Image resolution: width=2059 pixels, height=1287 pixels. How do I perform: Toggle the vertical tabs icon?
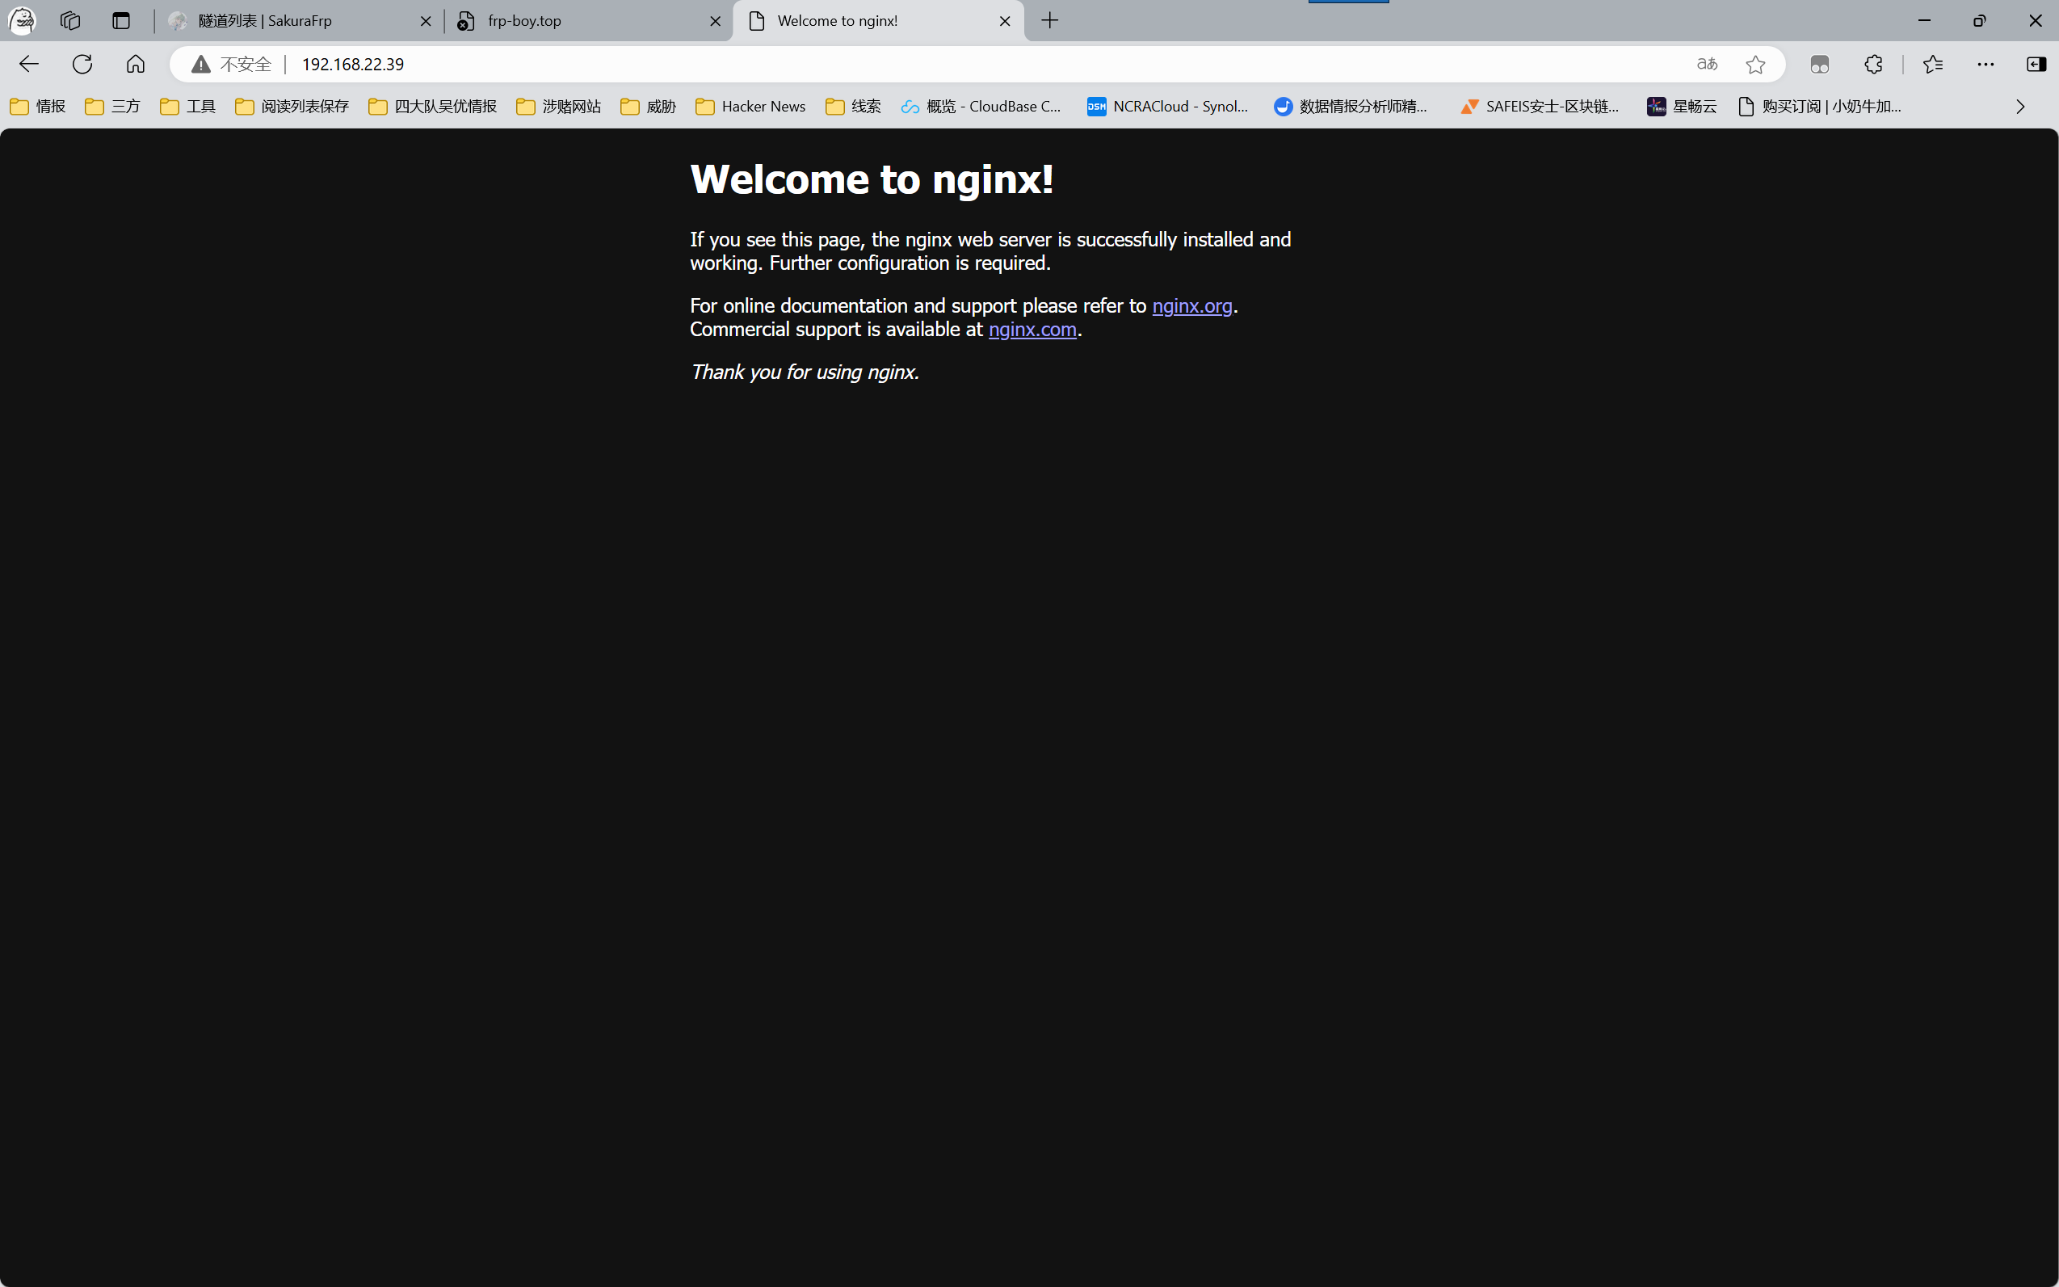(121, 20)
